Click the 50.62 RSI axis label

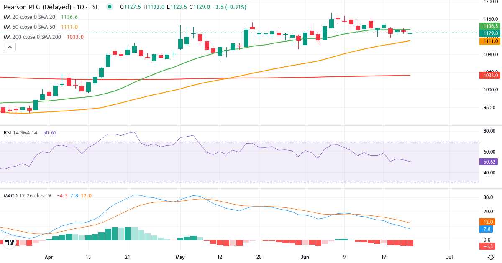pyautogui.click(x=489, y=162)
